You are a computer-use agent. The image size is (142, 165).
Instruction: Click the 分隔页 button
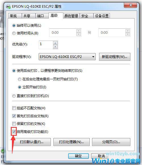pos(111,142)
